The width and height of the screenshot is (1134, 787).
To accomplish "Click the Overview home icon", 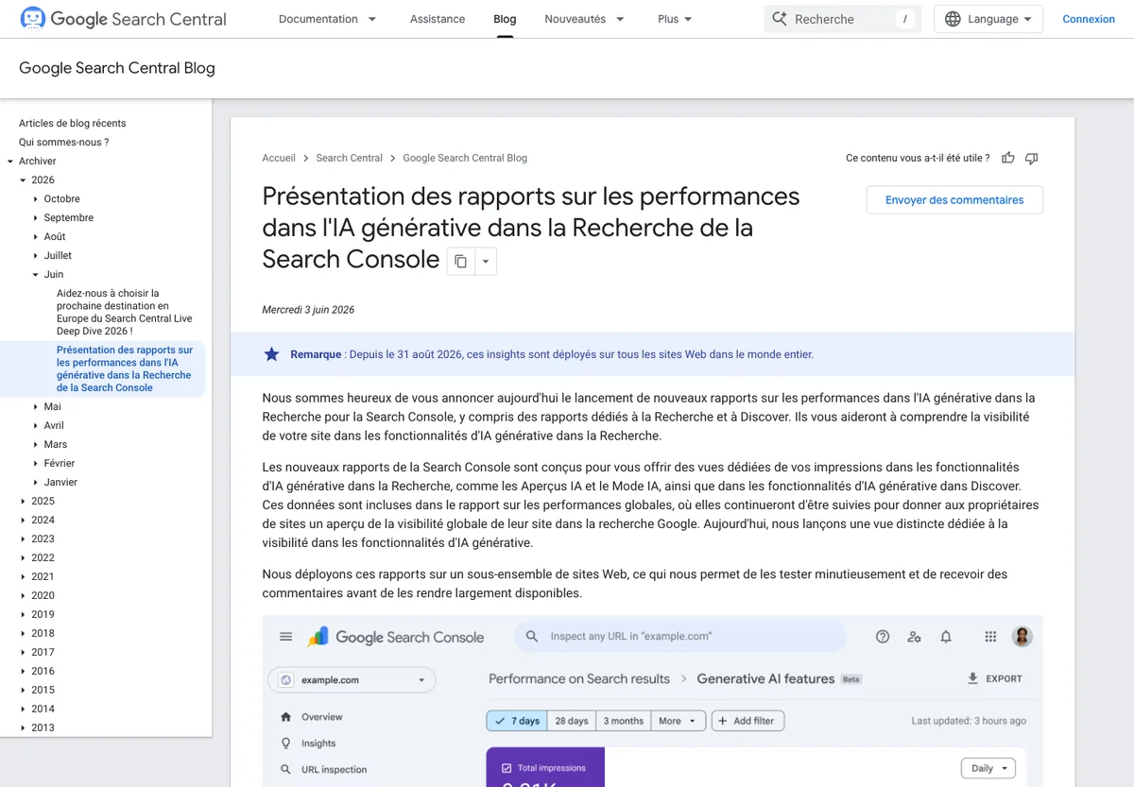I will pos(286,717).
